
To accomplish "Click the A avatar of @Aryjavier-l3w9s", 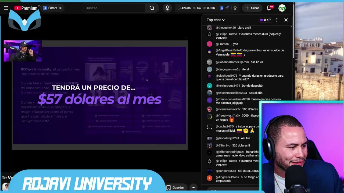I will click(209, 178).
